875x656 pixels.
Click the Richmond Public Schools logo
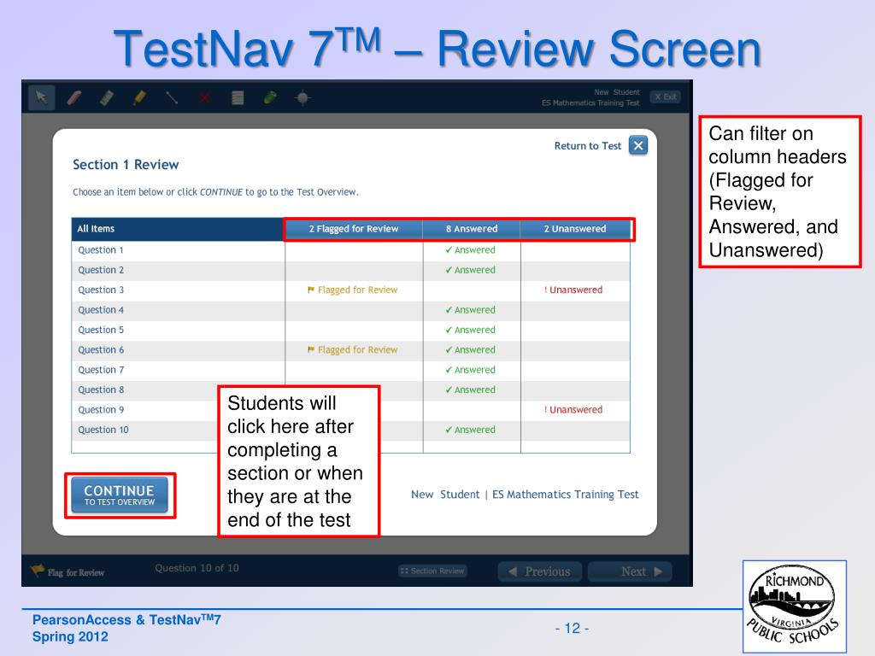pos(795,606)
